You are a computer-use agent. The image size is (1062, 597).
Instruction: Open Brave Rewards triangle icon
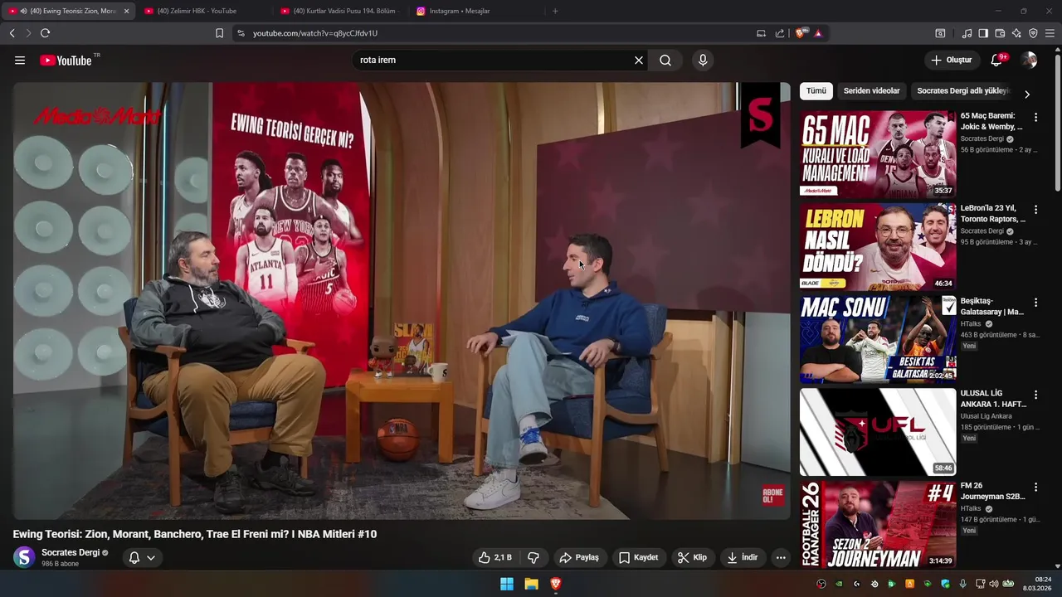point(818,33)
